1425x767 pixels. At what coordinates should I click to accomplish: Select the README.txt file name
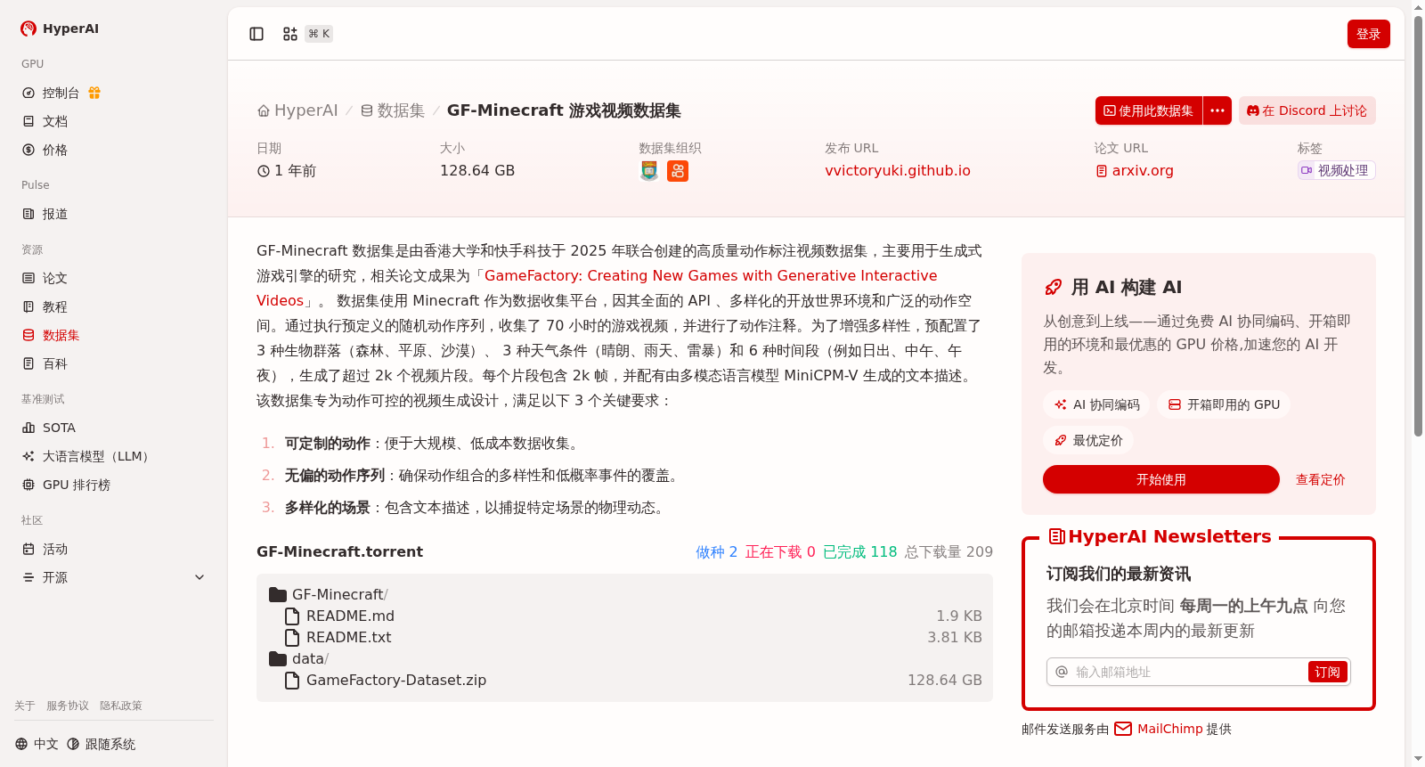click(349, 638)
